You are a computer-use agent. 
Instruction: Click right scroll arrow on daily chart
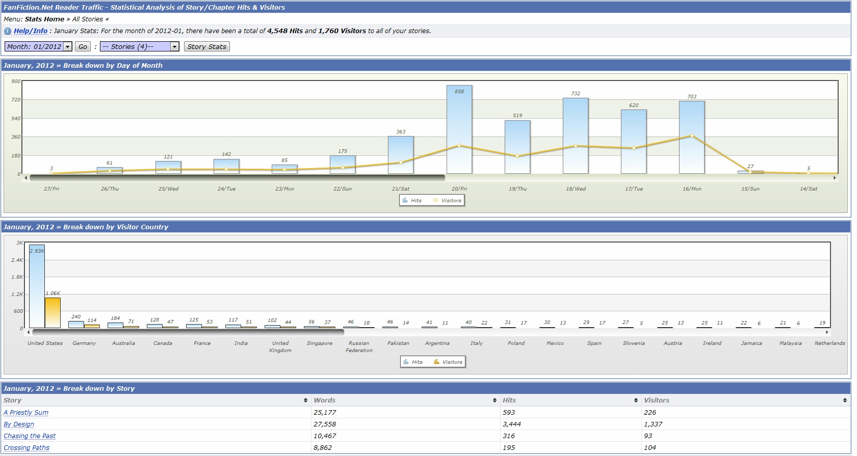click(x=835, y=178)
